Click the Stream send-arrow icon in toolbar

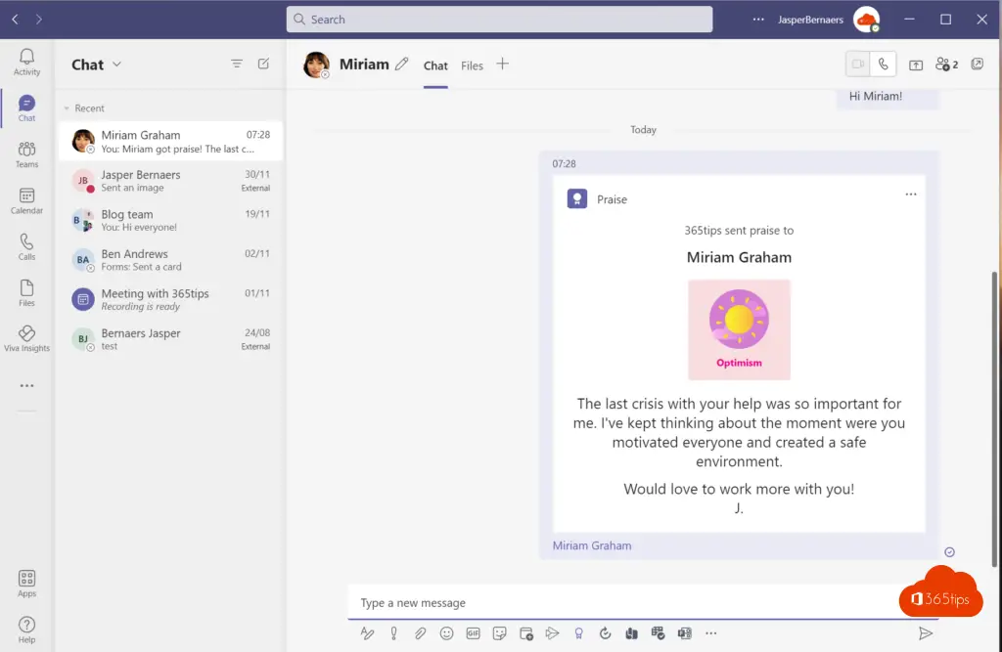tap(552, 633)
